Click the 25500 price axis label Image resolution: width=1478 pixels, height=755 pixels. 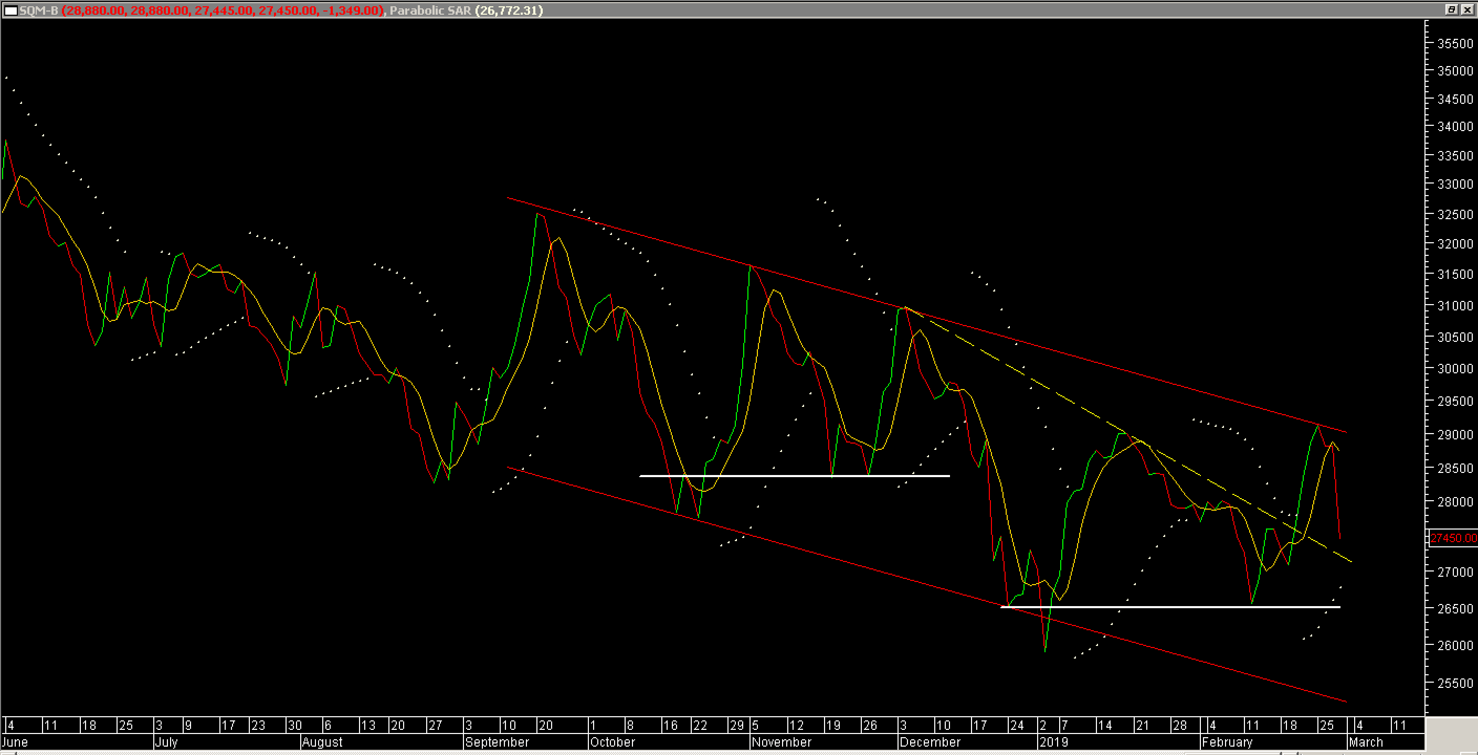[1455, 683]
